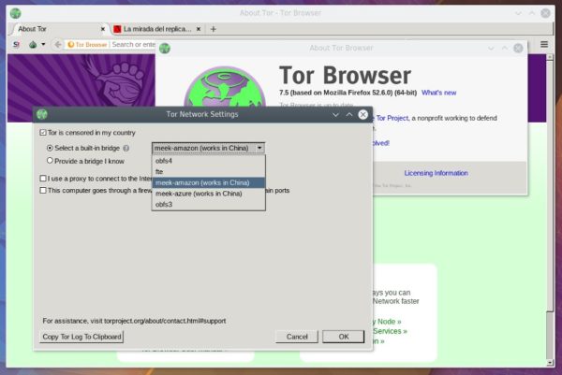Open the Licensing Information link
562x375 pixels.
pyautogui.click(x=436, y=173)
